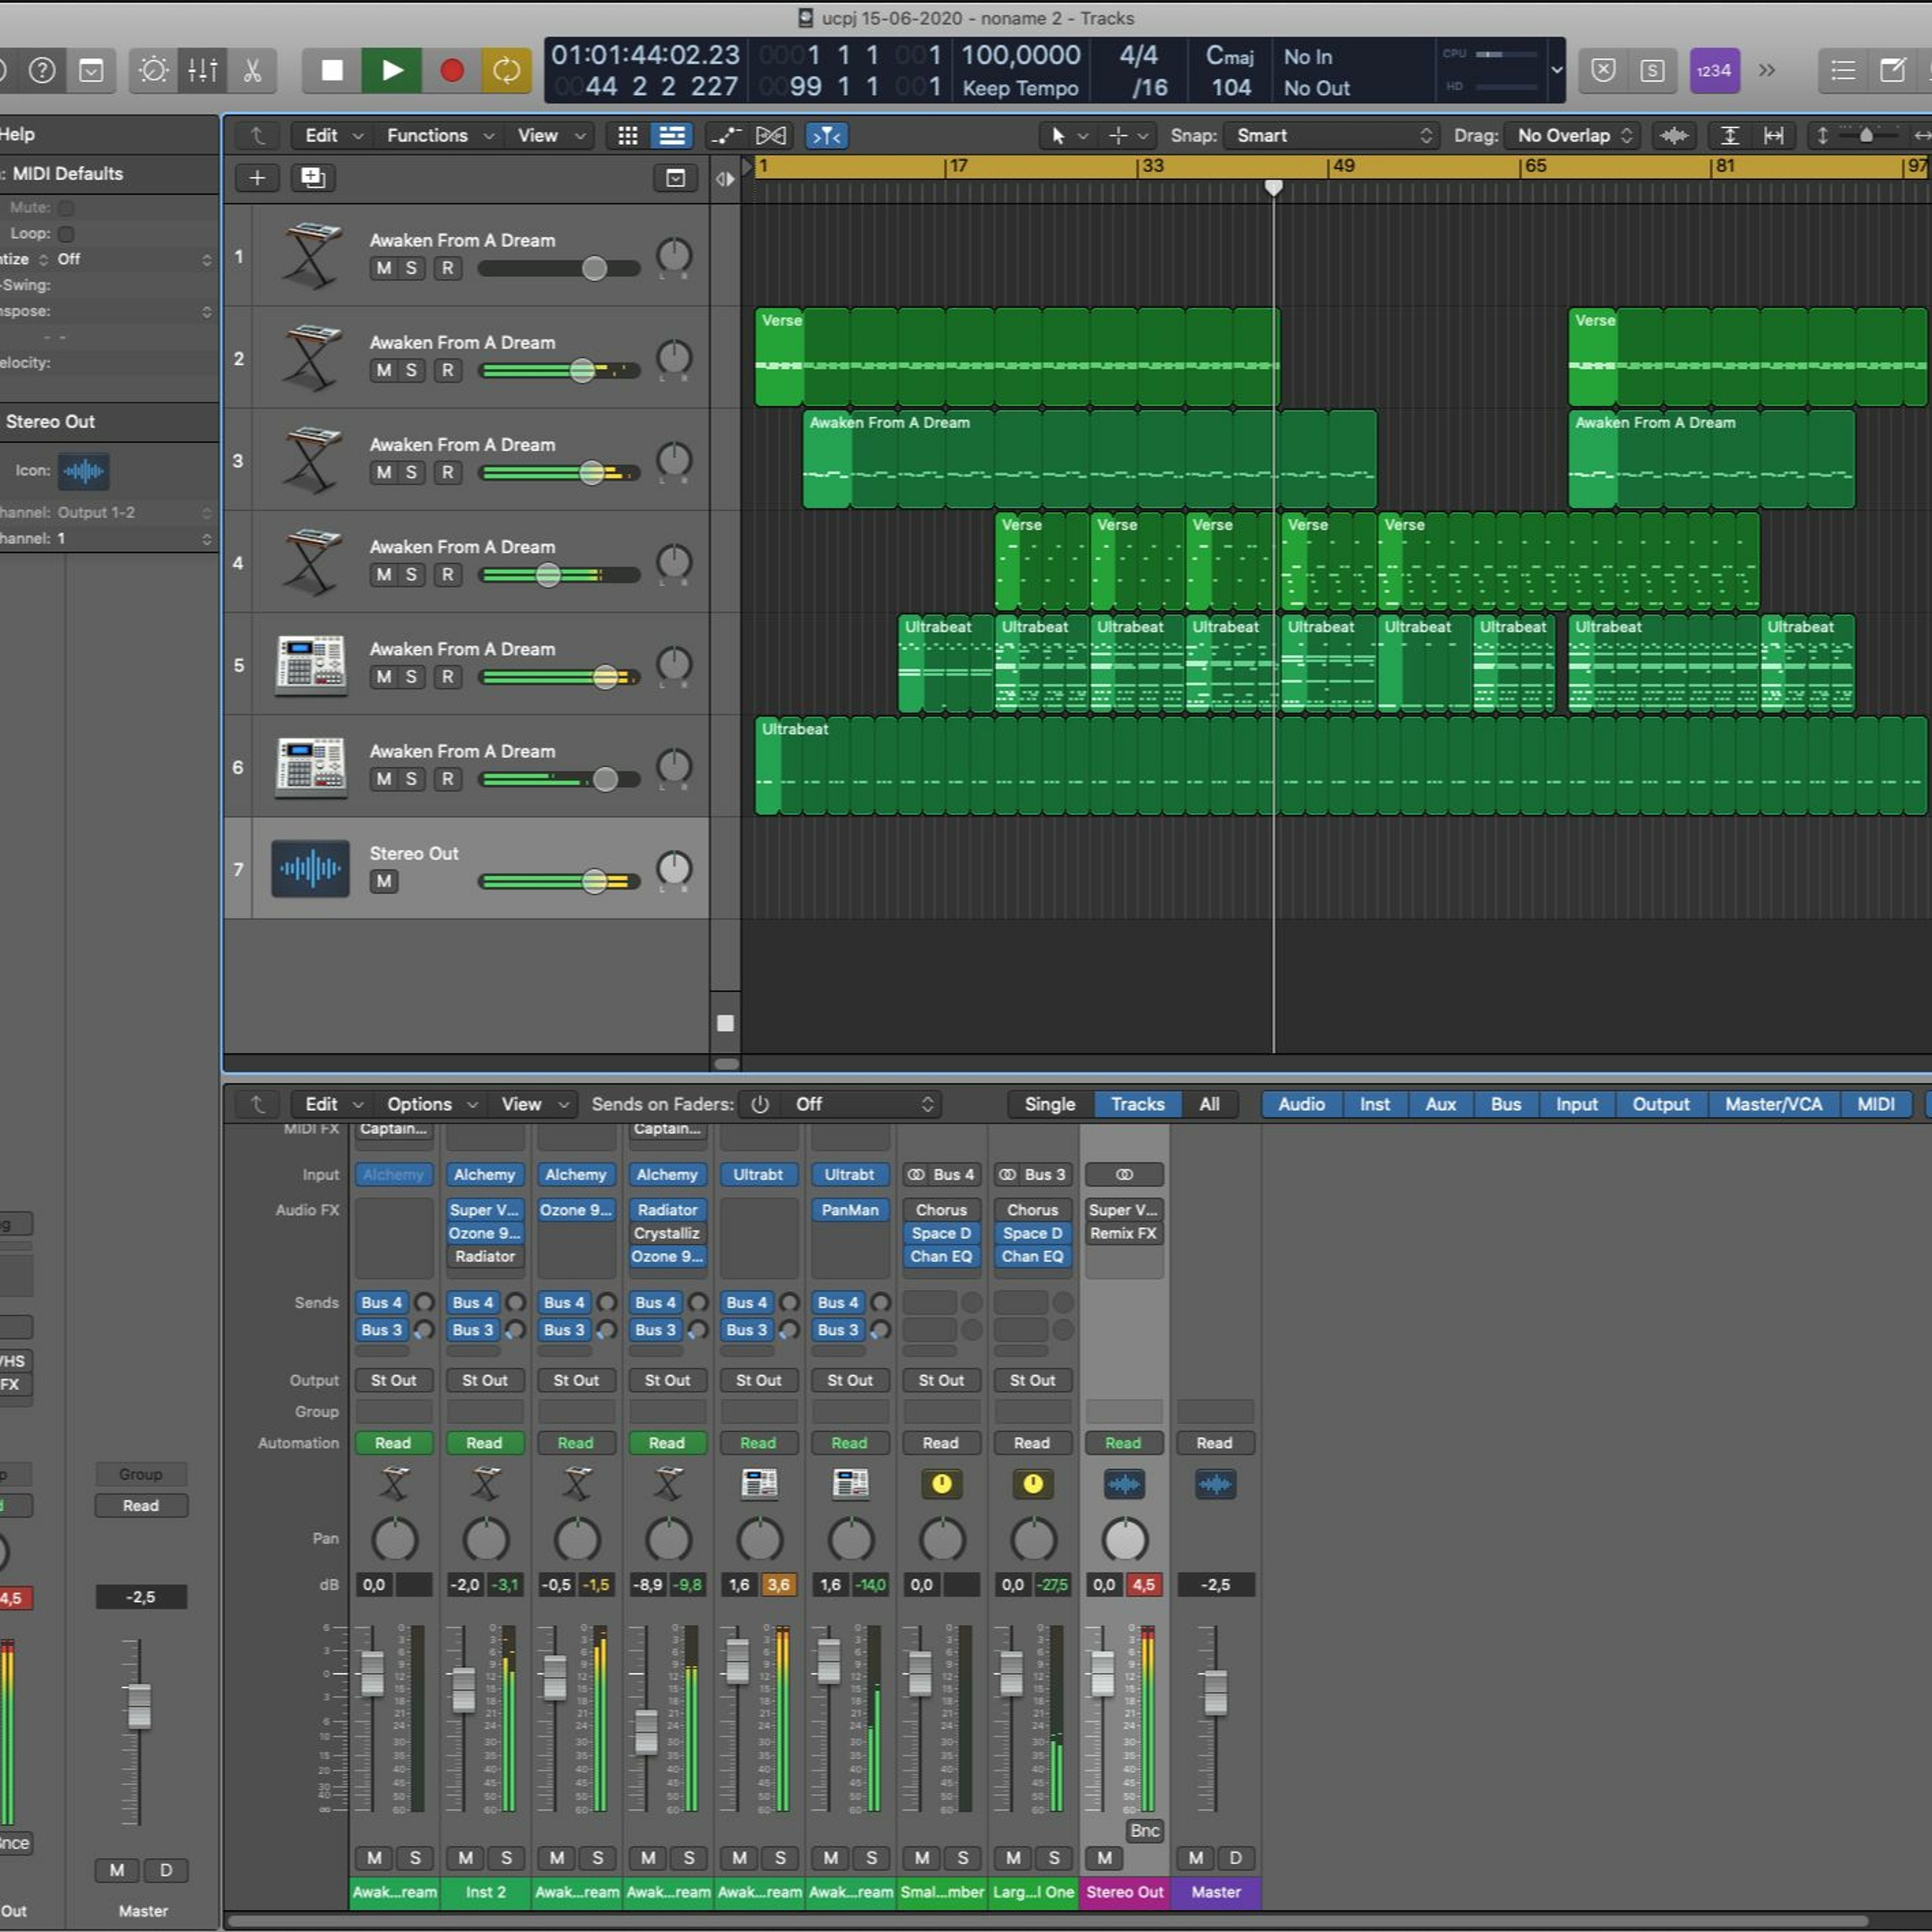
Task: Select the Scissors editors icon
Action: [252, 70]
